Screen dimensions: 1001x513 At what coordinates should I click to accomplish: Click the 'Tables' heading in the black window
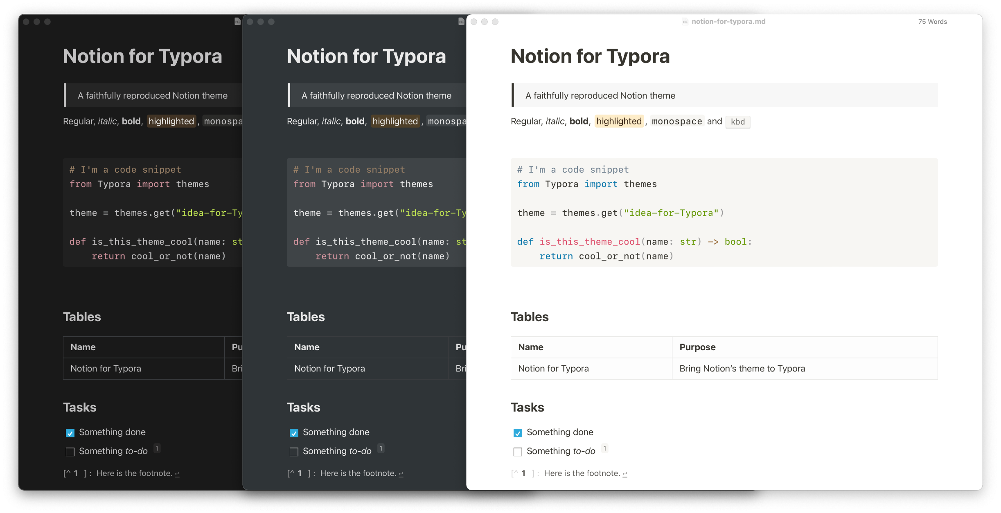[82, 317]
